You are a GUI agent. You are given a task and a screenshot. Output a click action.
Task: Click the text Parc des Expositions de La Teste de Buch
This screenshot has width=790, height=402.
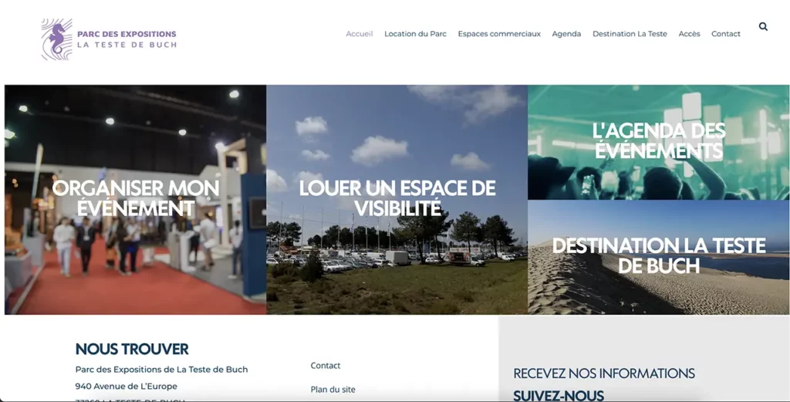click(162, 370)
